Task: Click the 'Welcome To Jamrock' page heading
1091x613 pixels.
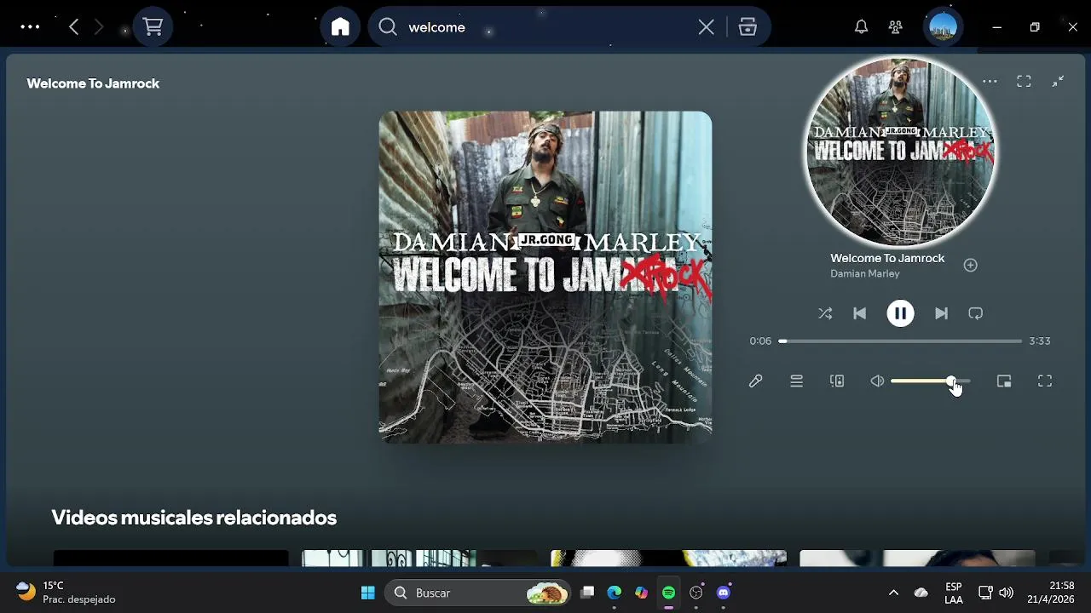Action: click(x=93, y=83)
